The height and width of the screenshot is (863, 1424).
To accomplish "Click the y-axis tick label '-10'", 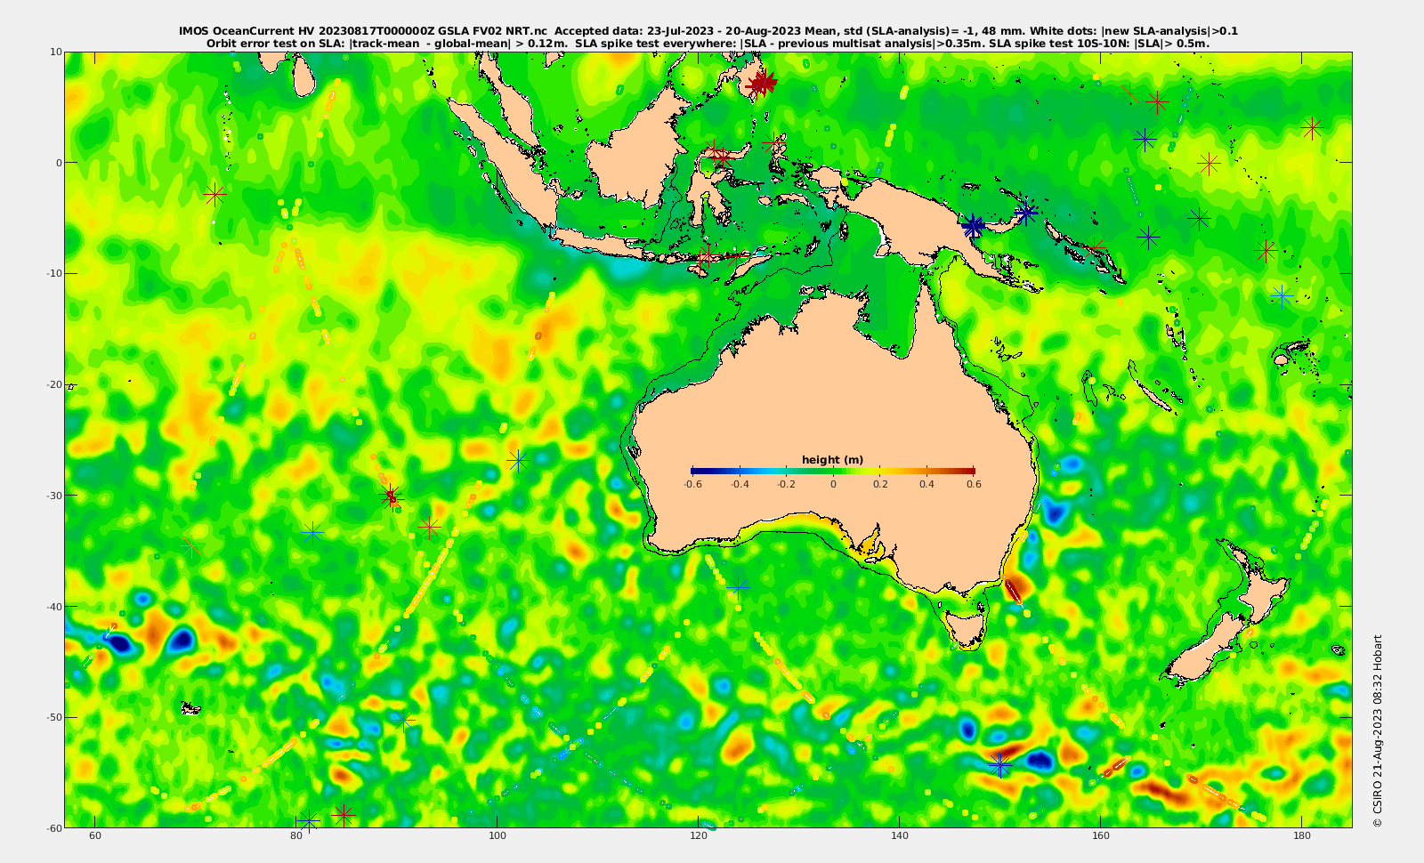I will click(x=53, y=273).
